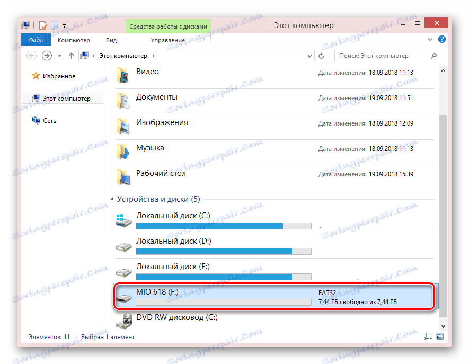Click the Локальный диск (C:) label
Viewport: 469px width, 364px height.
173,216
